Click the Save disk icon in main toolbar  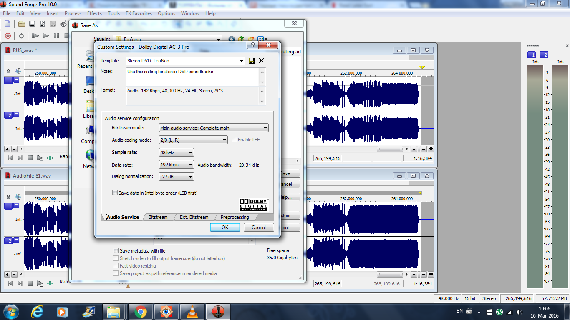(32, 24)
